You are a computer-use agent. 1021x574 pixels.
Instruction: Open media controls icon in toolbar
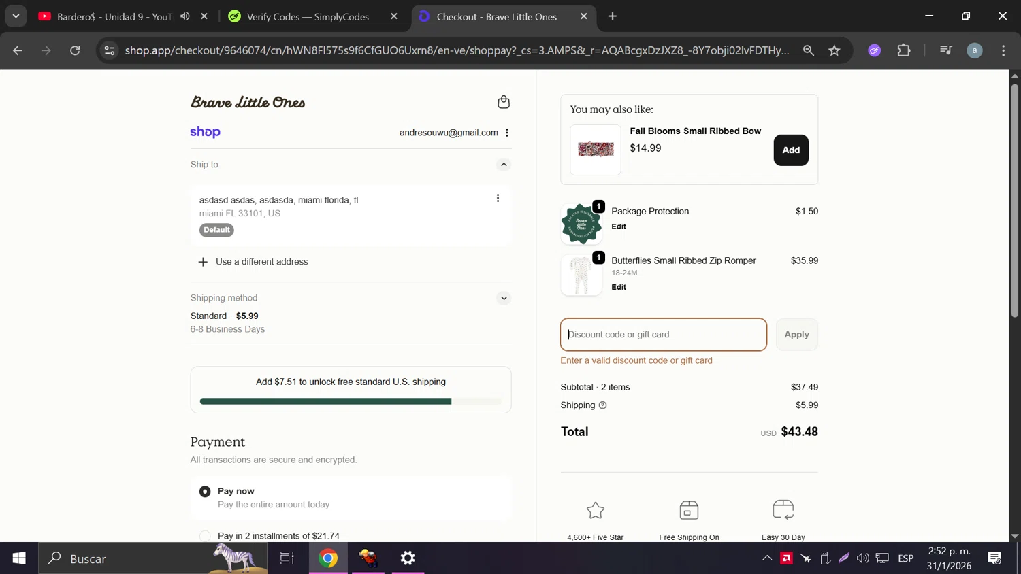click(x=945, y=50)
